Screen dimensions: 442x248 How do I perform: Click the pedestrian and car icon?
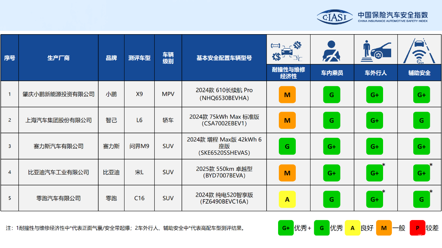tap(375, 50)
